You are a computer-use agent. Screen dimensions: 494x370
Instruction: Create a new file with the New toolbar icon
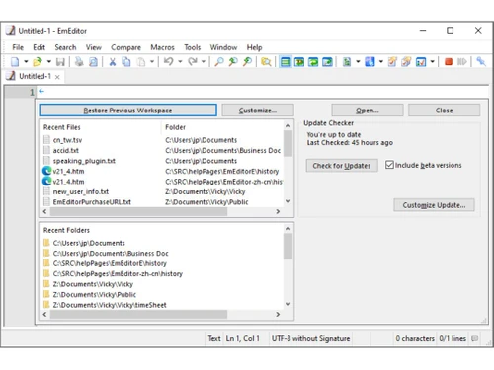[x=15, y=62]
